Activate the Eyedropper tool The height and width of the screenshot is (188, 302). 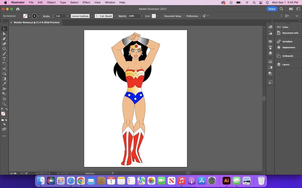point(4,84)
